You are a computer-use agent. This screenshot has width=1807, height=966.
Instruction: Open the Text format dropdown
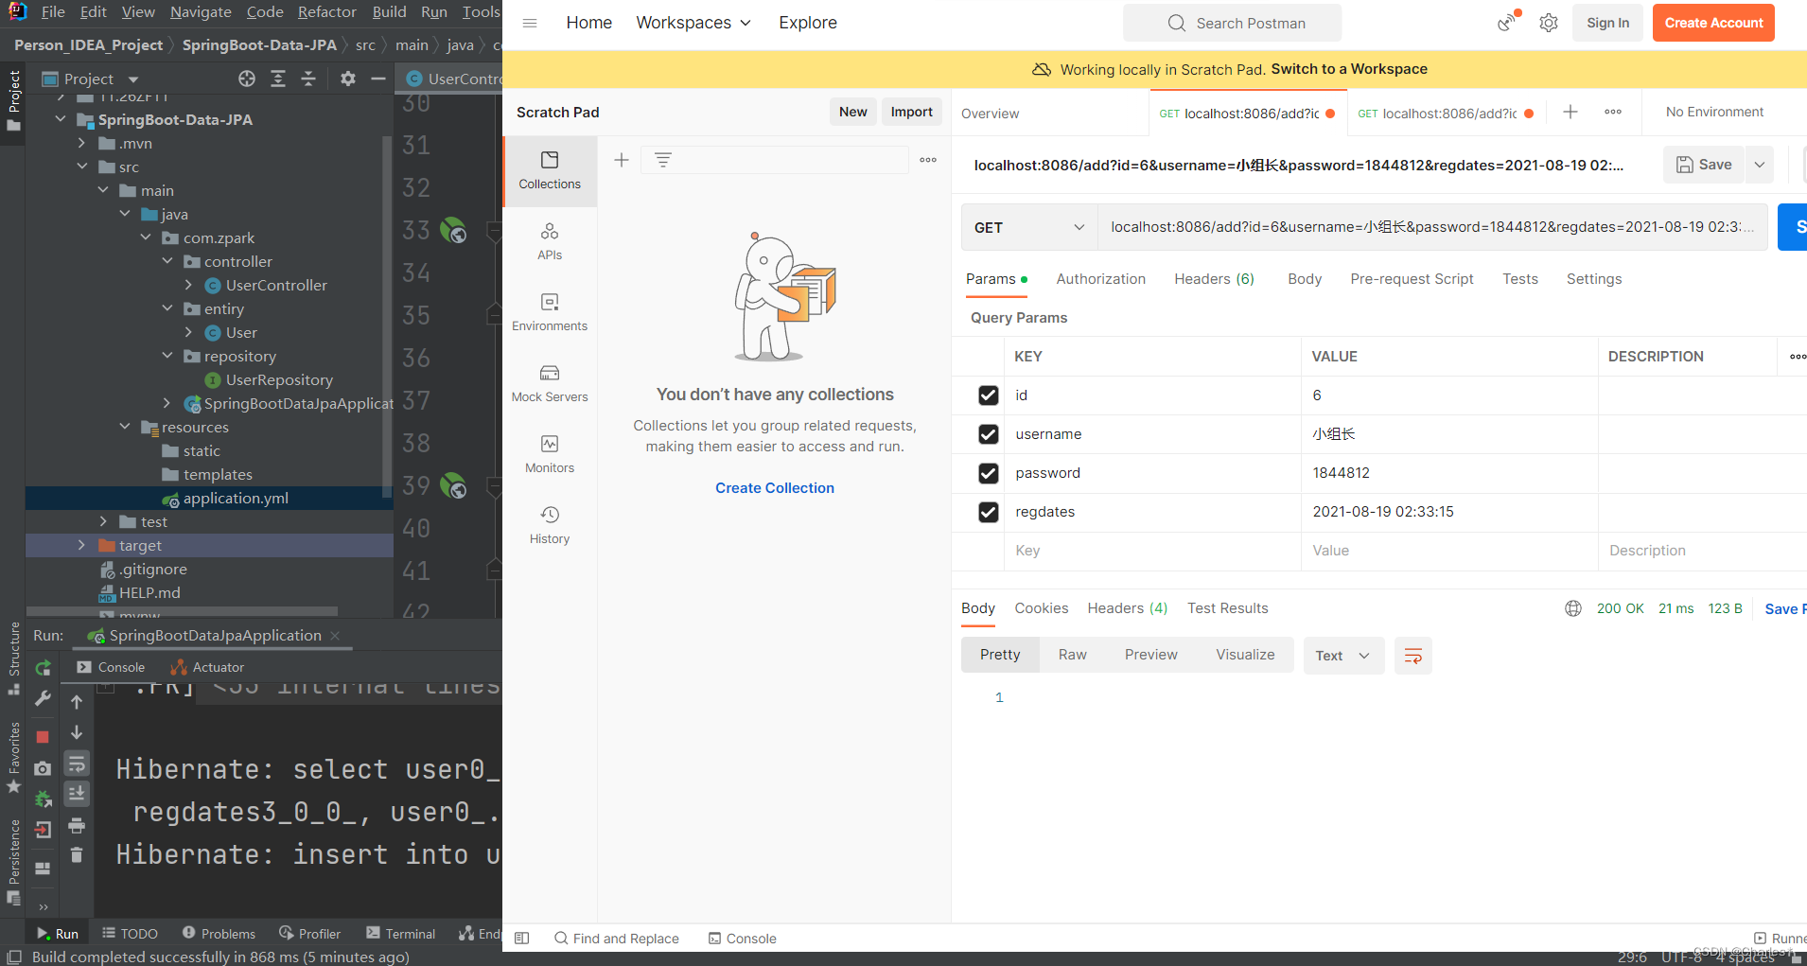pyautogui.click(x=1343, y=656)
